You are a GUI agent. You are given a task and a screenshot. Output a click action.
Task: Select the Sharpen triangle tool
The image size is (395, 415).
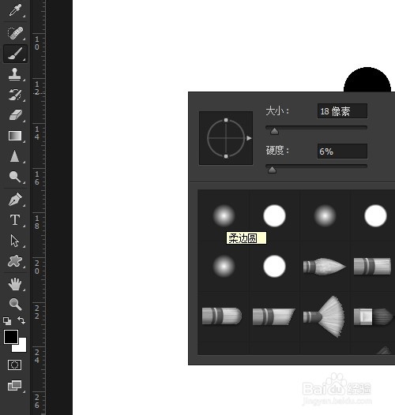click(15, 156)
